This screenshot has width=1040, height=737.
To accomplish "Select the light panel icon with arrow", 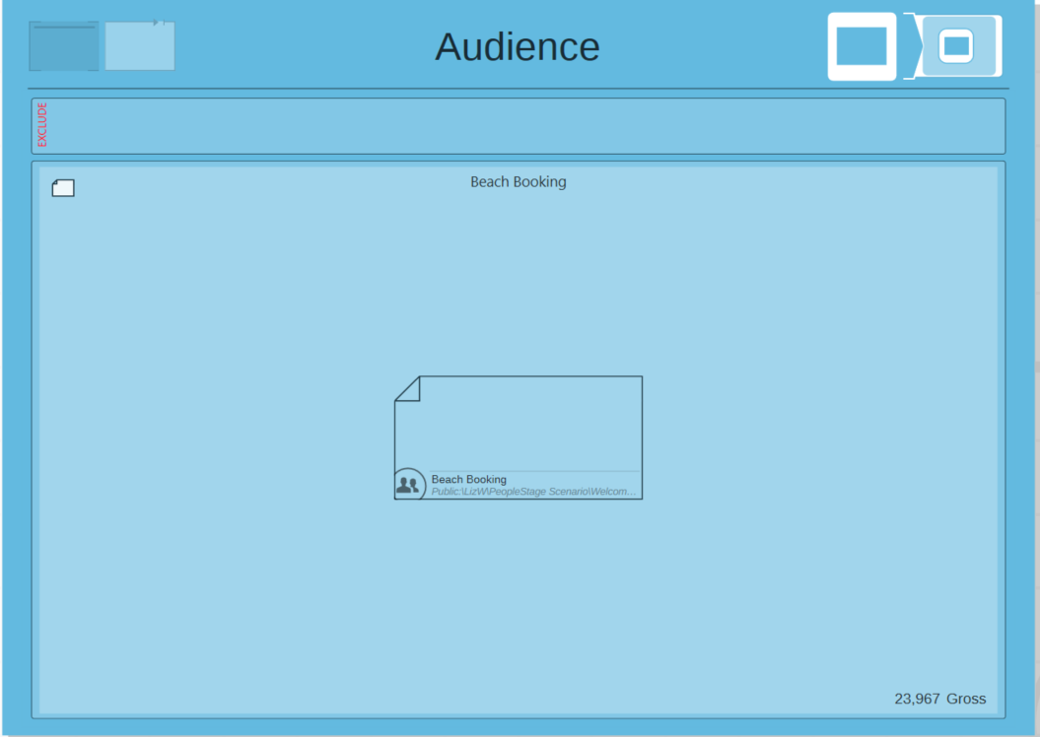I will [140, 45].
